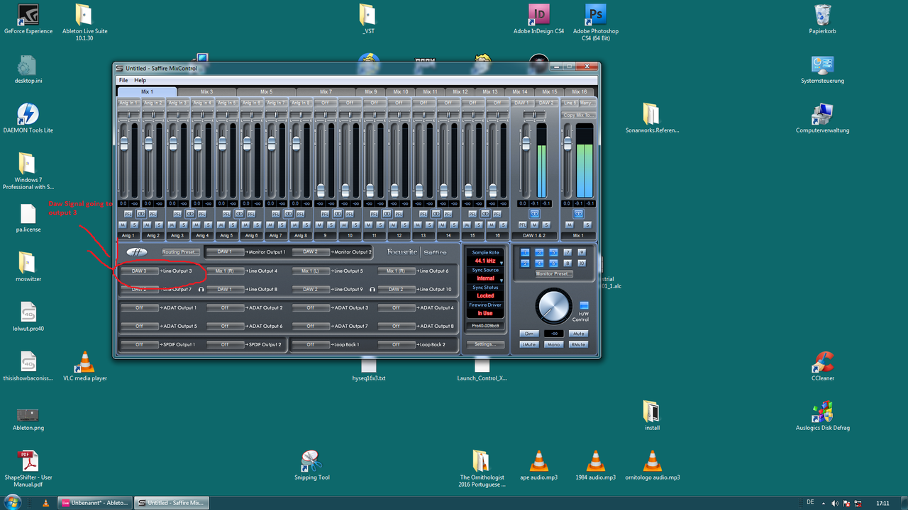908x510 pixels.
Task: Toggle stereo link for channels 9 and 10
Action: point(338,214)
